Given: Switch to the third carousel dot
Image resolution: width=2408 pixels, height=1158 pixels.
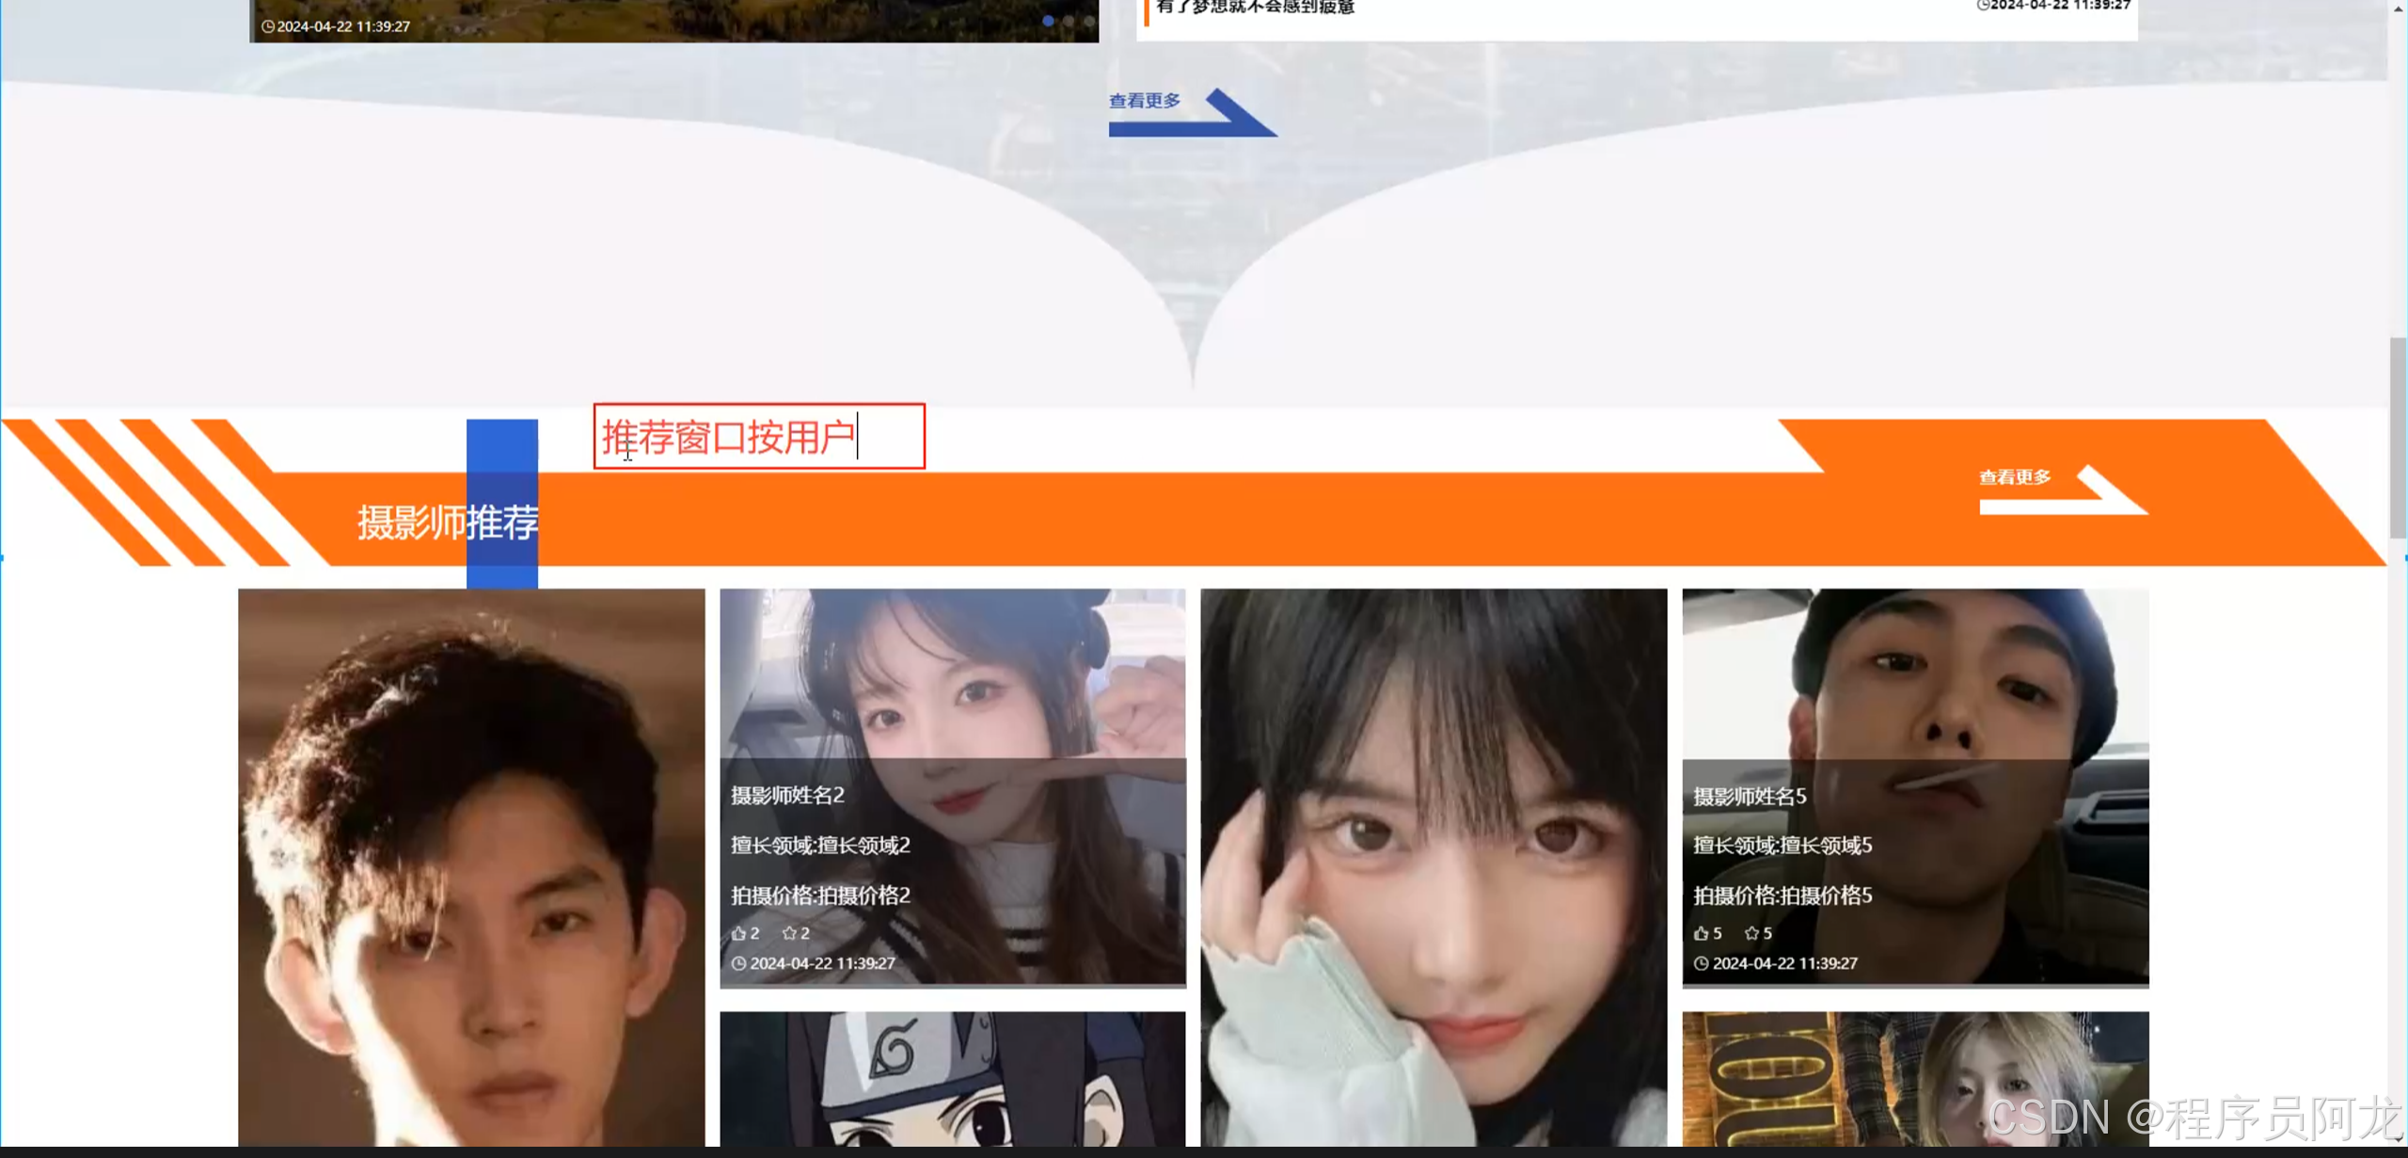Looking at the screenshot, I should [1089, 21].
